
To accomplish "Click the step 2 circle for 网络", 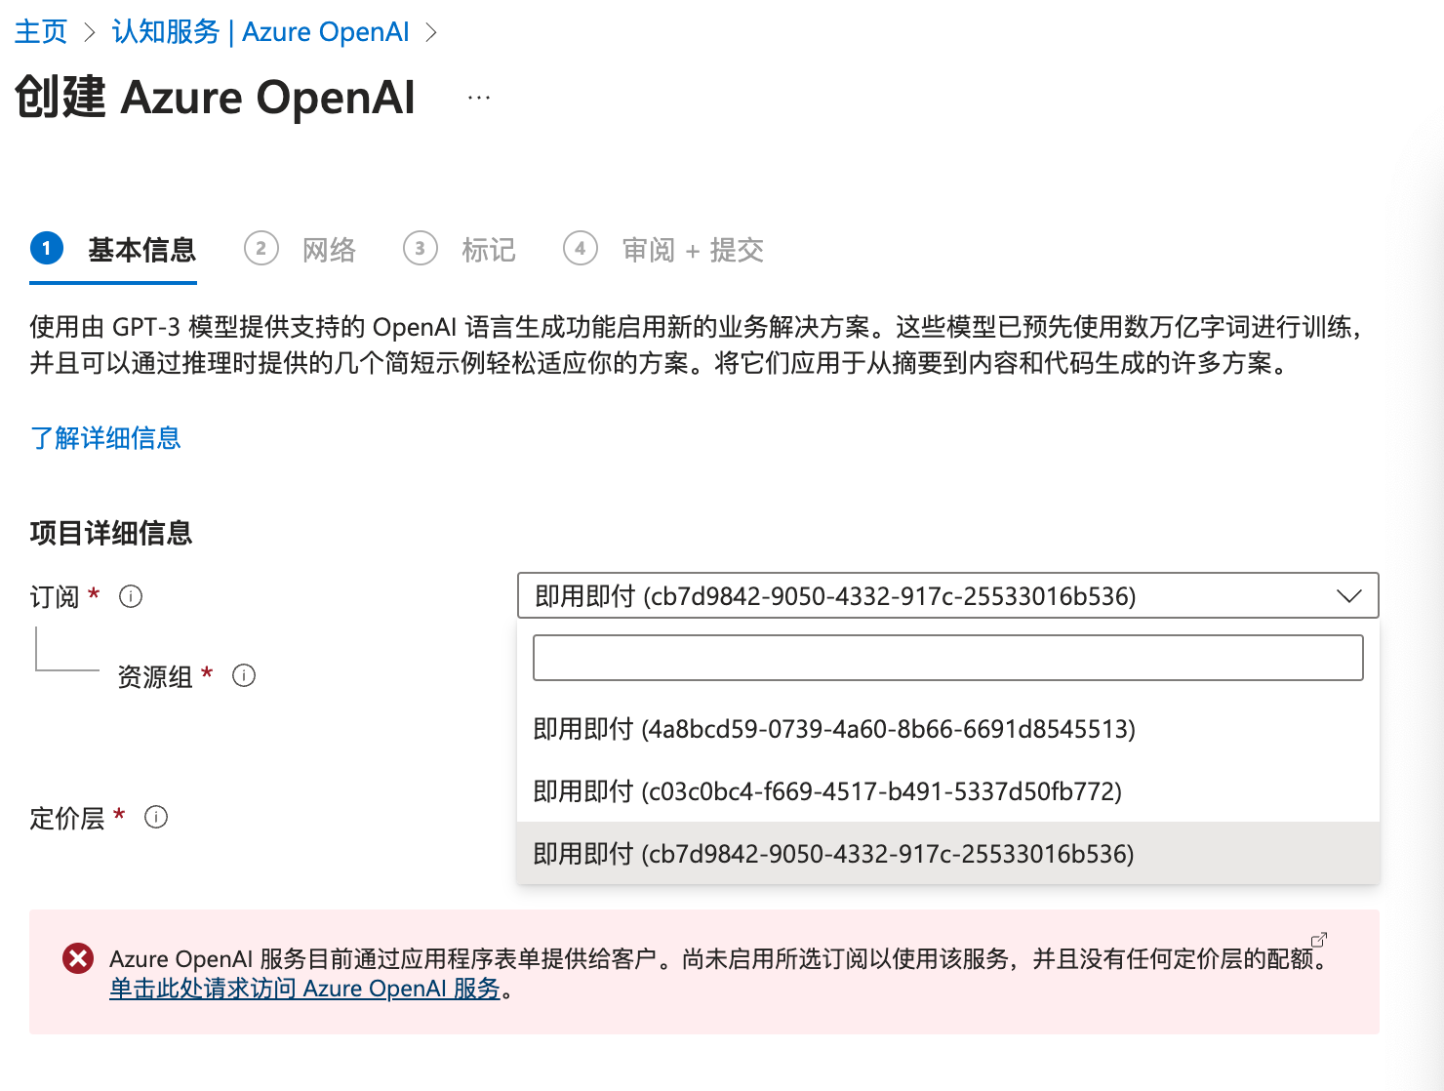I will 261,248.
